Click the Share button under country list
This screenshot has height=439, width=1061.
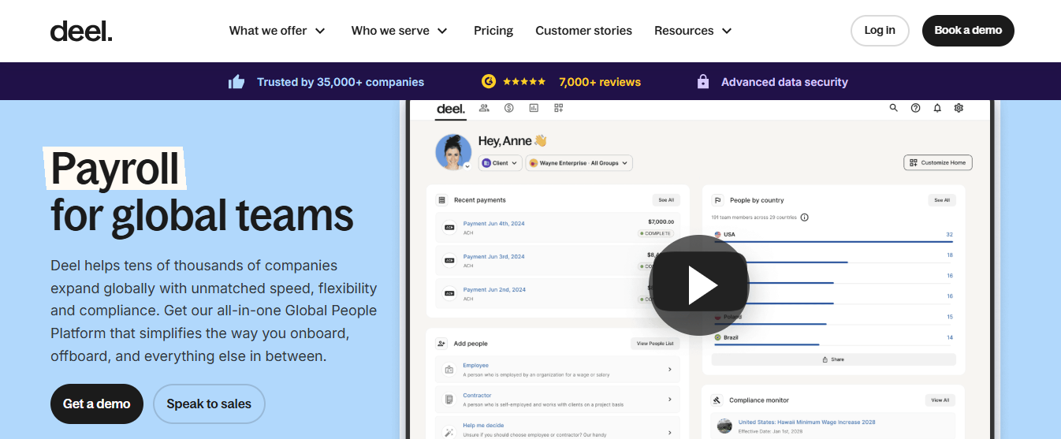pyautogui.click(x=833, y=359)
